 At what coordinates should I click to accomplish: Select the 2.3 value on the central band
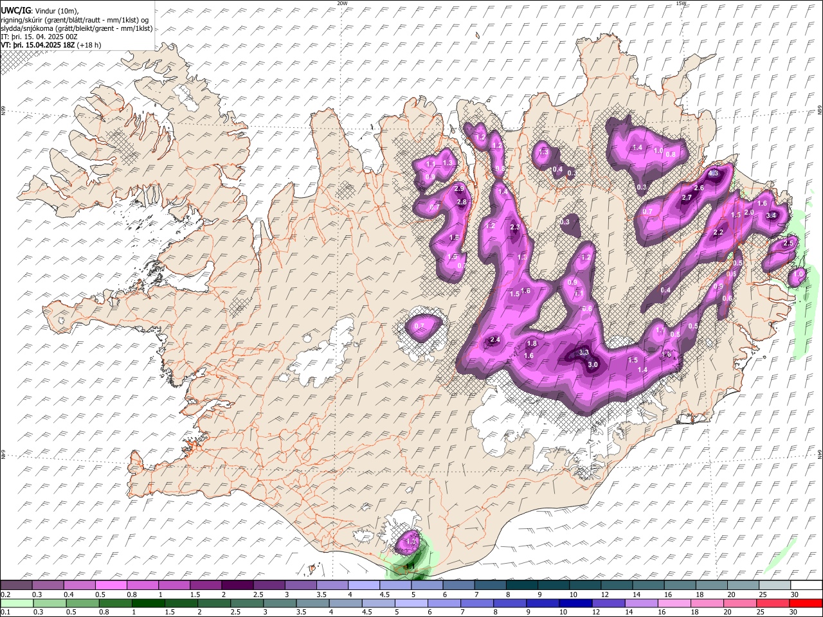point(514,227)
